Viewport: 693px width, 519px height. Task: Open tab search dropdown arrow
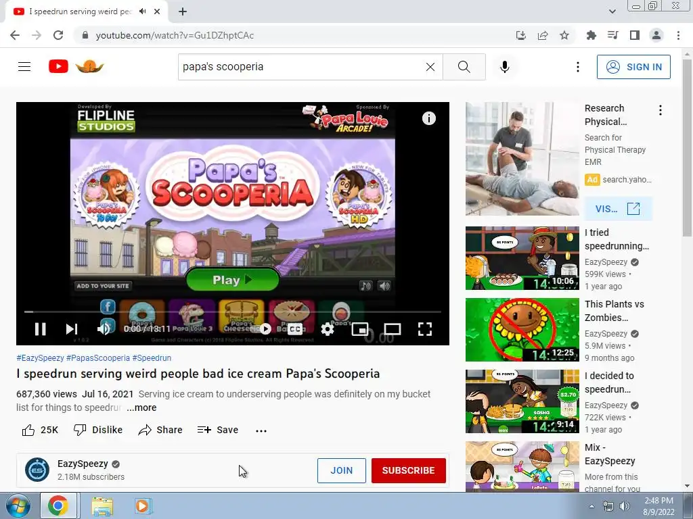(612, 11)
